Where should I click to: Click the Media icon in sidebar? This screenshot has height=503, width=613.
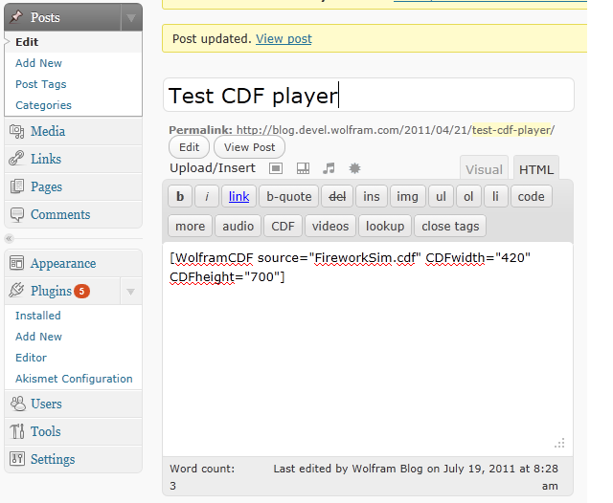[16, 131]
